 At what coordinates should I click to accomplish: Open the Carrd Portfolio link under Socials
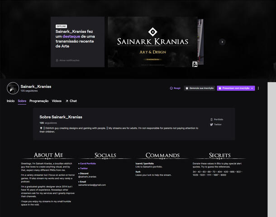coord(88,163)
